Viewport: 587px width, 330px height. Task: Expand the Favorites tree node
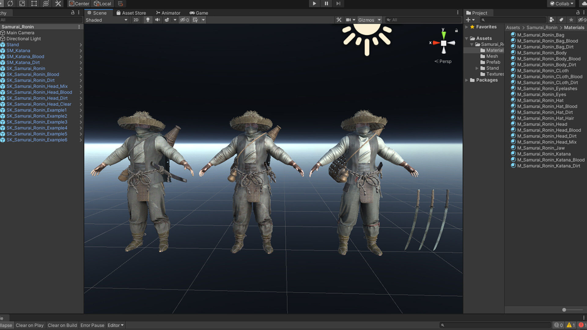pos(467,27)
